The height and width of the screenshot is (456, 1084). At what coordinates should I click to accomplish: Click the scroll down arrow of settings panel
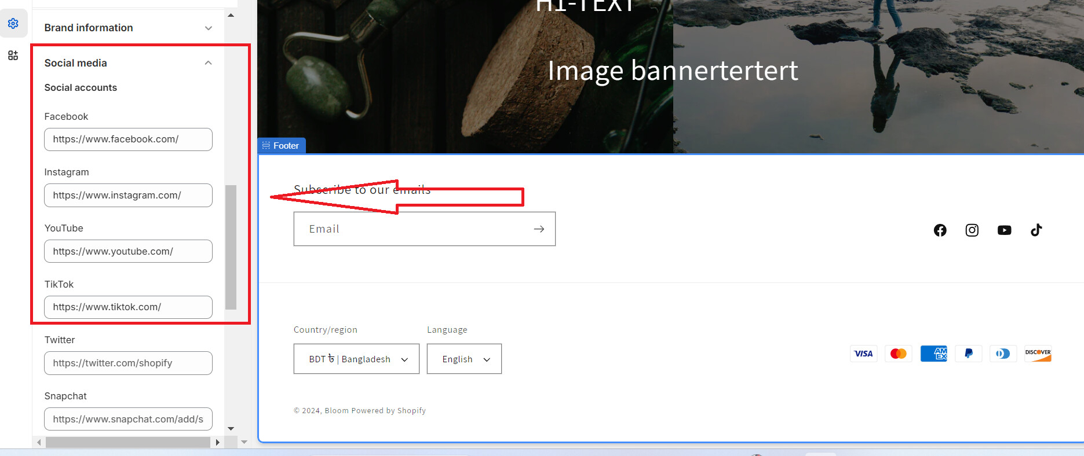(x=231, y=429)
